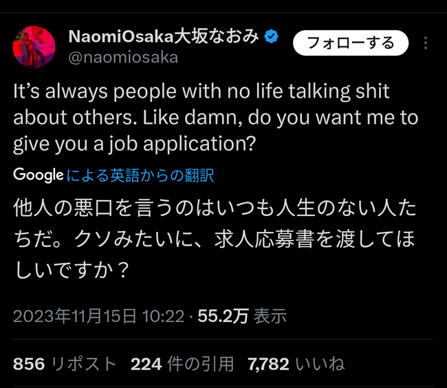View the 55.2万 表示 view count
Screen dimensions: 447x388
(242, 316)
